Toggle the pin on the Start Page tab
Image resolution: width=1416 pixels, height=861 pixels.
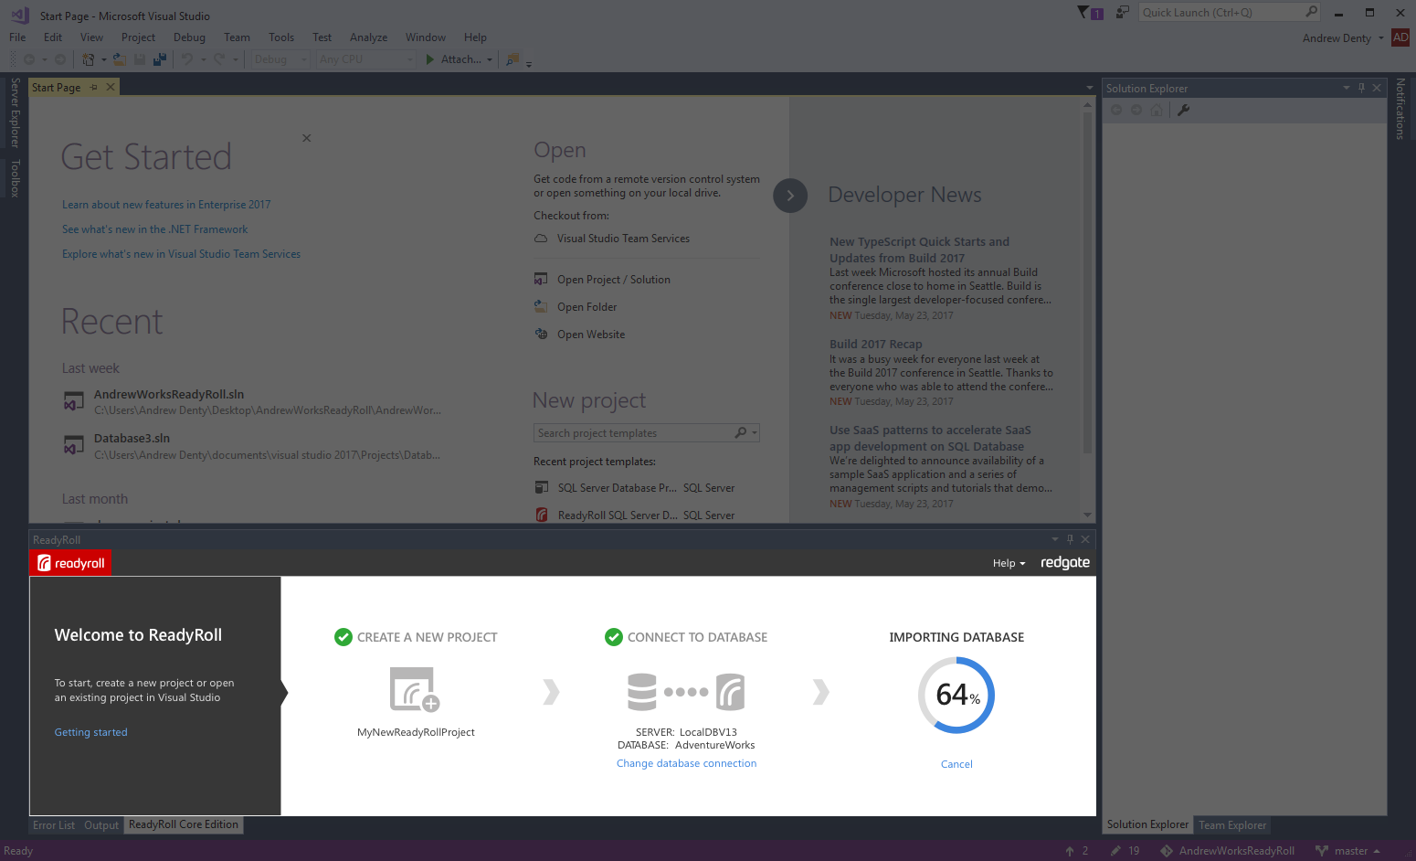point(93,88)
